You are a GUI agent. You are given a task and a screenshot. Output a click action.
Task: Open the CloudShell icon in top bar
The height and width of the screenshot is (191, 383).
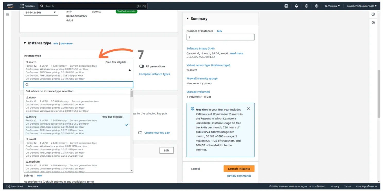click(x=286, y=6)
